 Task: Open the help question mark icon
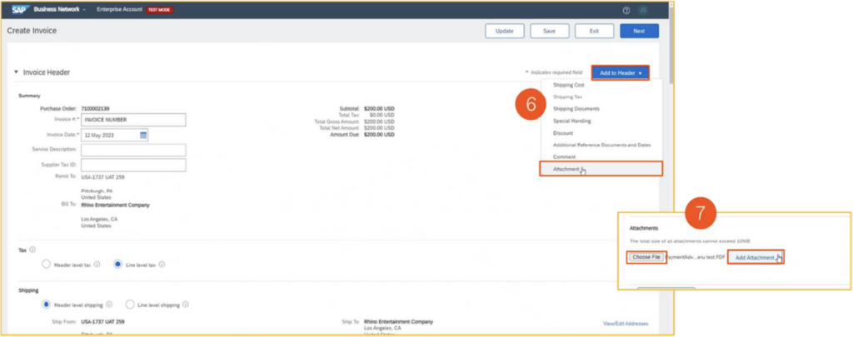pos(626,10)
